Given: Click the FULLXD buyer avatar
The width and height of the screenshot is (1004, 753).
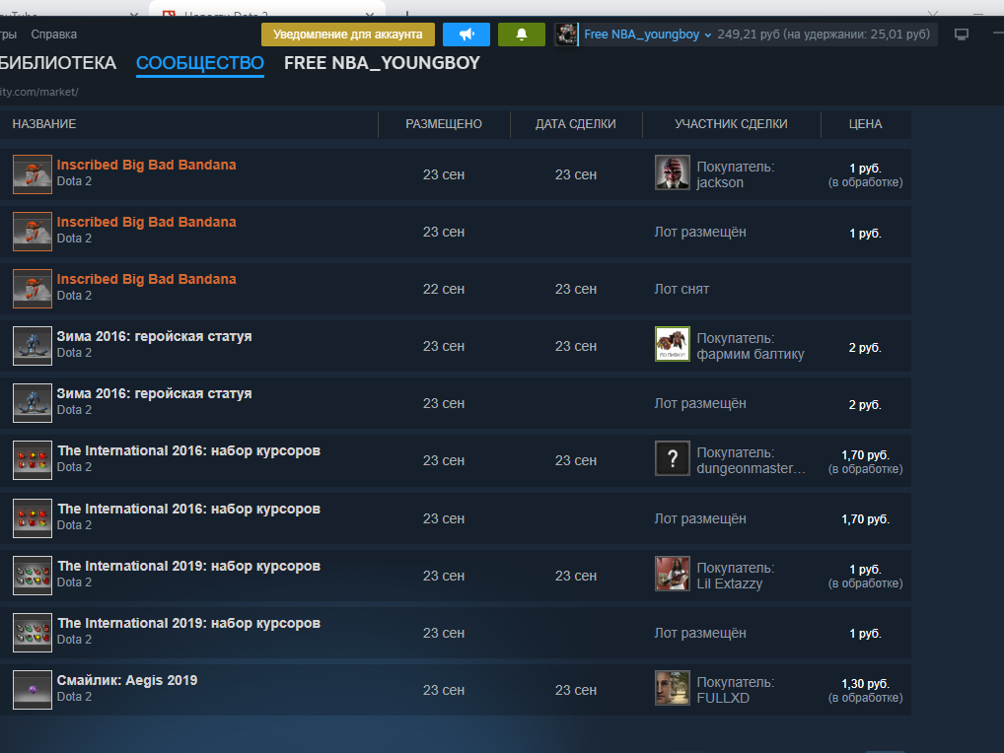Looking at the screenshot, I should [673, 688].
